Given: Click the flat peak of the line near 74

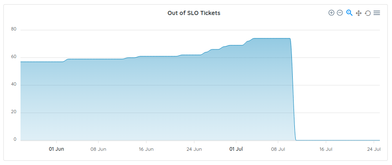Looking at the screenshot, I should [272, 38].
